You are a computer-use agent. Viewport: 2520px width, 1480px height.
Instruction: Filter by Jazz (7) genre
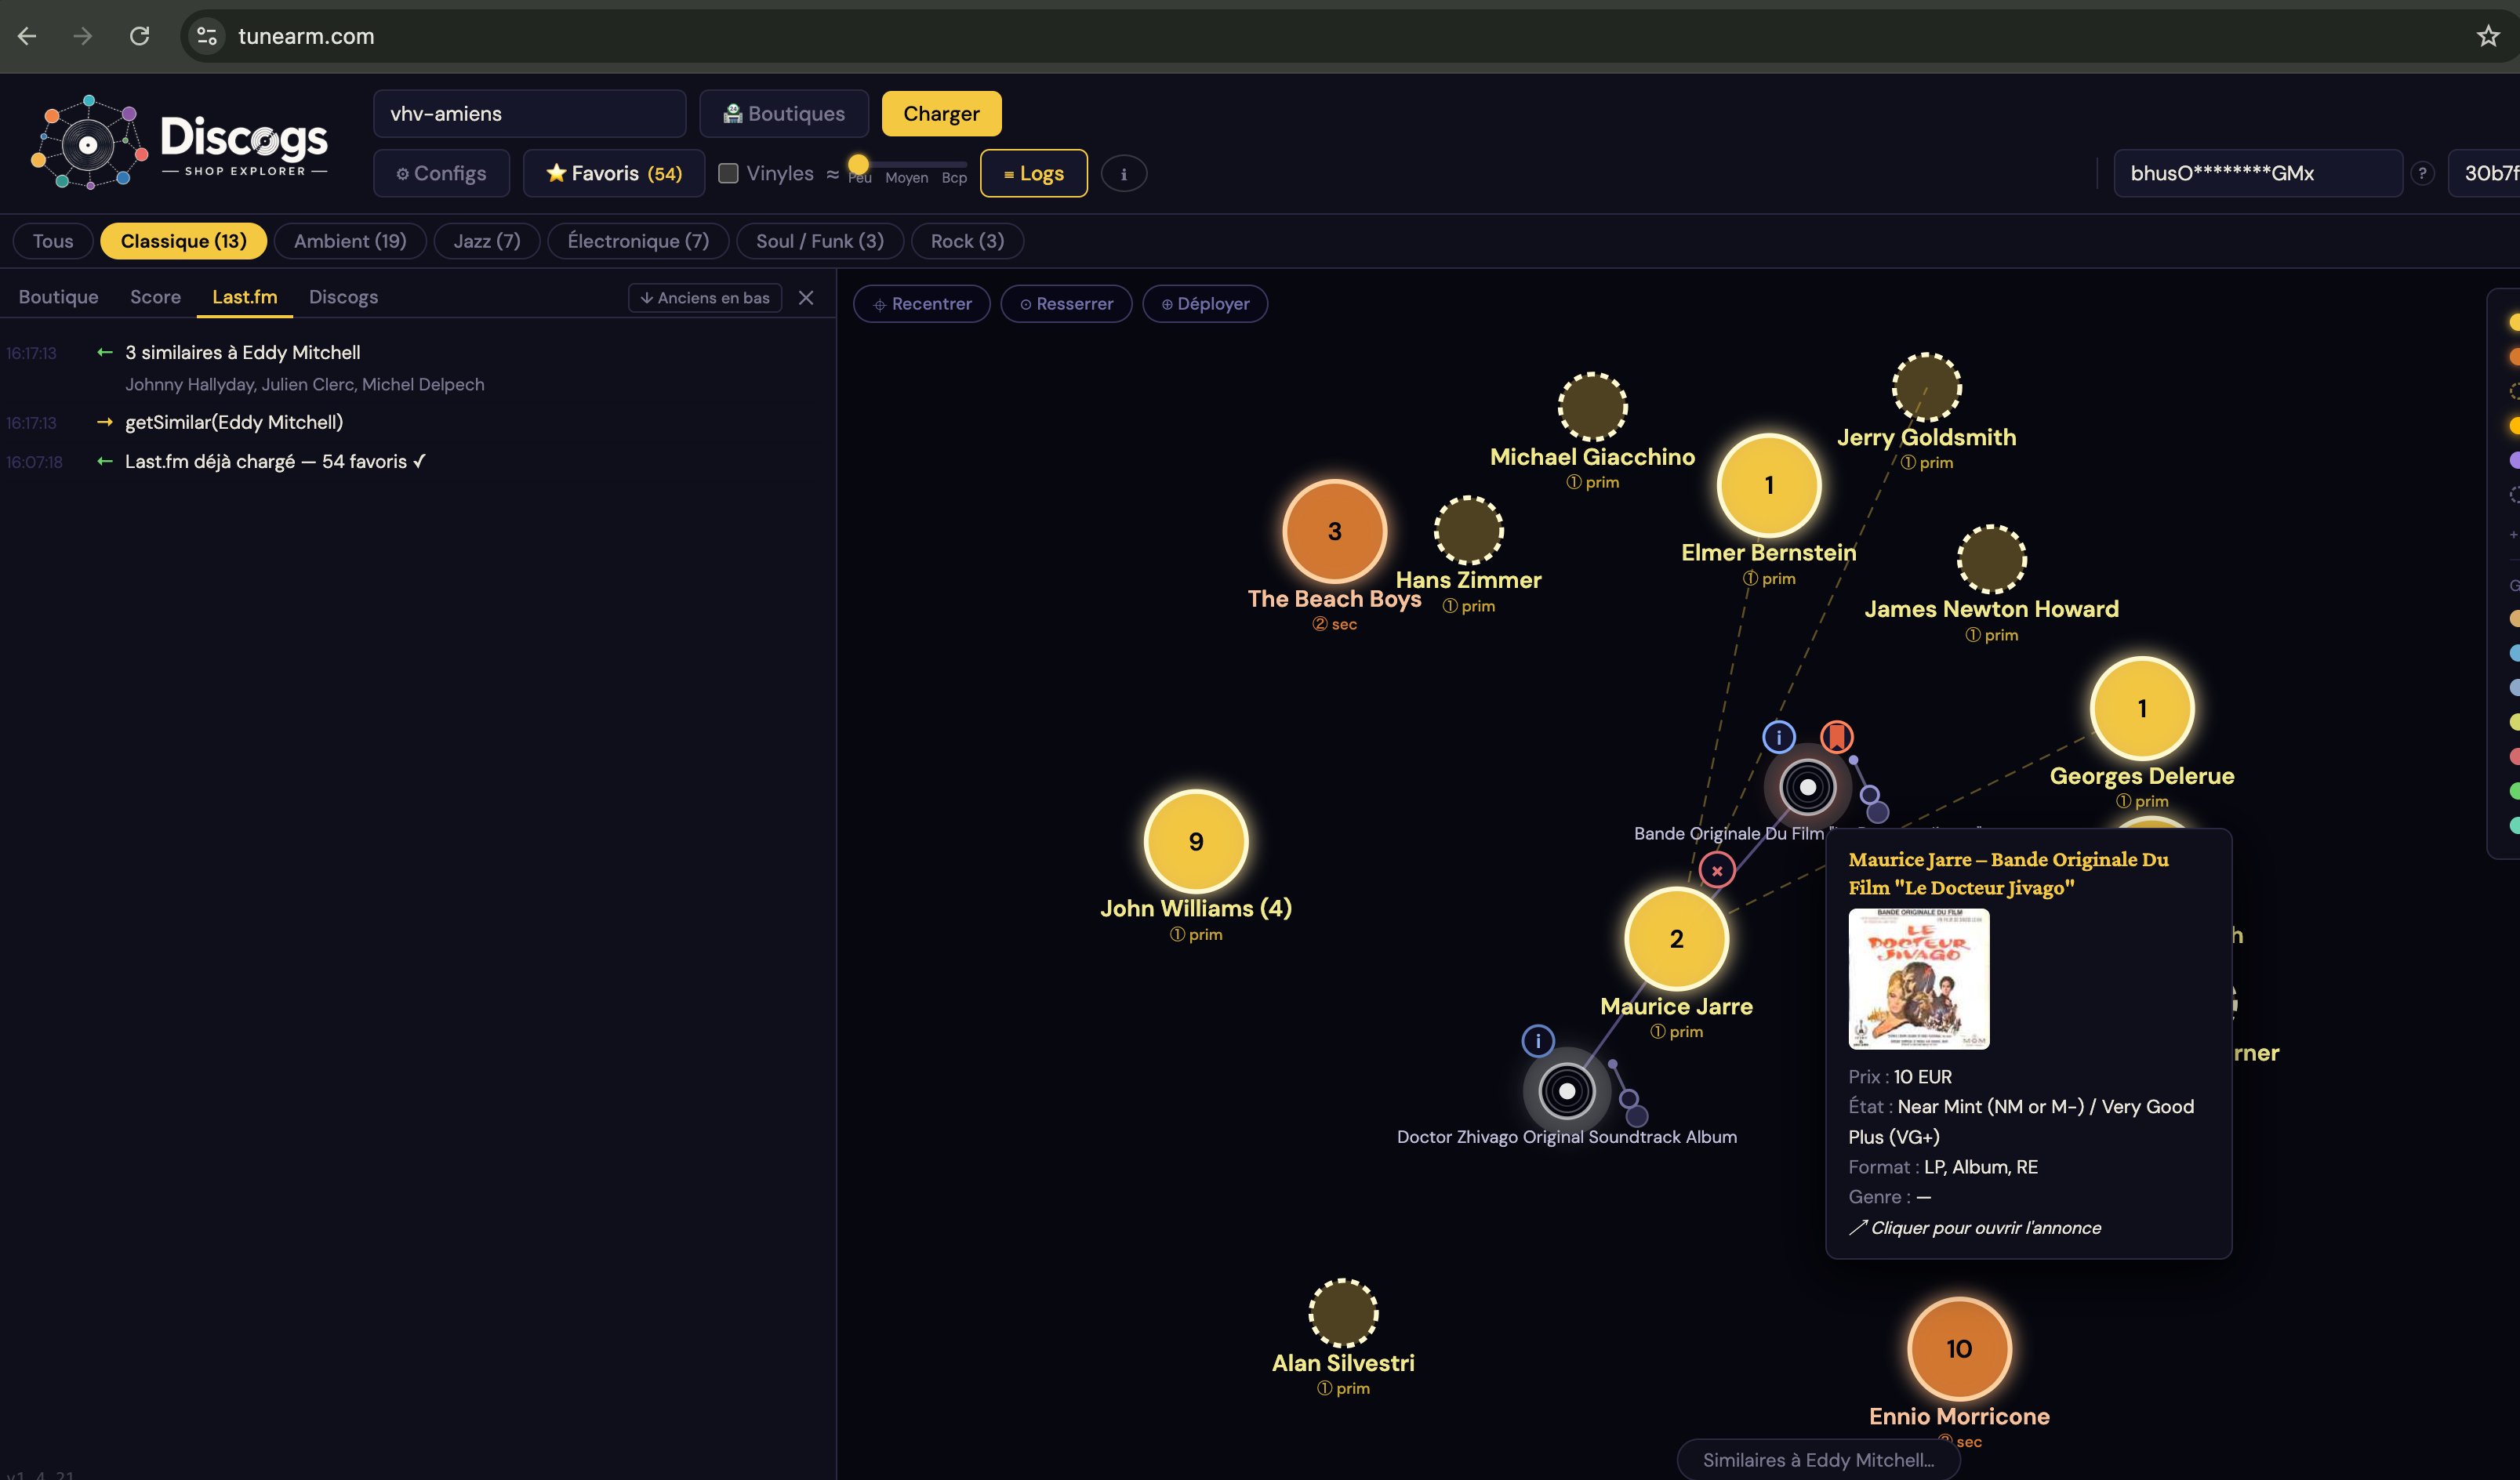point(487,241)
